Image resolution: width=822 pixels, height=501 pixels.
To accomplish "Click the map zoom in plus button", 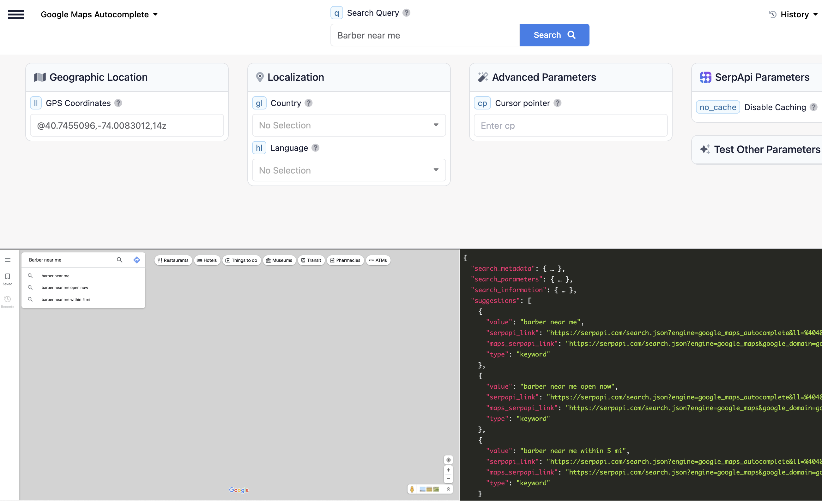I will tap(448, 470).
